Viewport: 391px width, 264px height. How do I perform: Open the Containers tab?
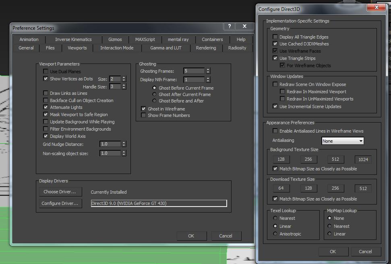pyautogui.click(x=212, y=39)
